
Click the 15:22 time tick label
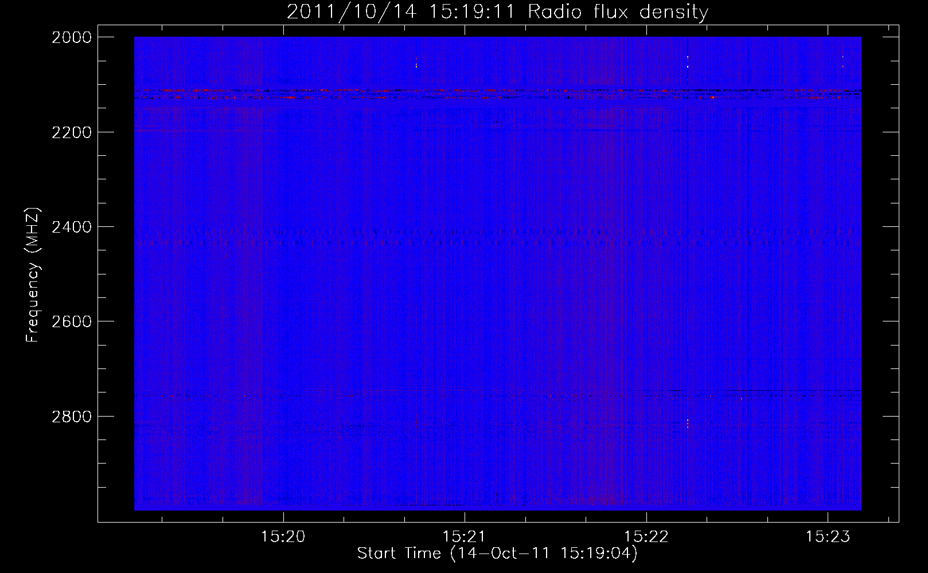pyautogui.click(x=646, y=536)
